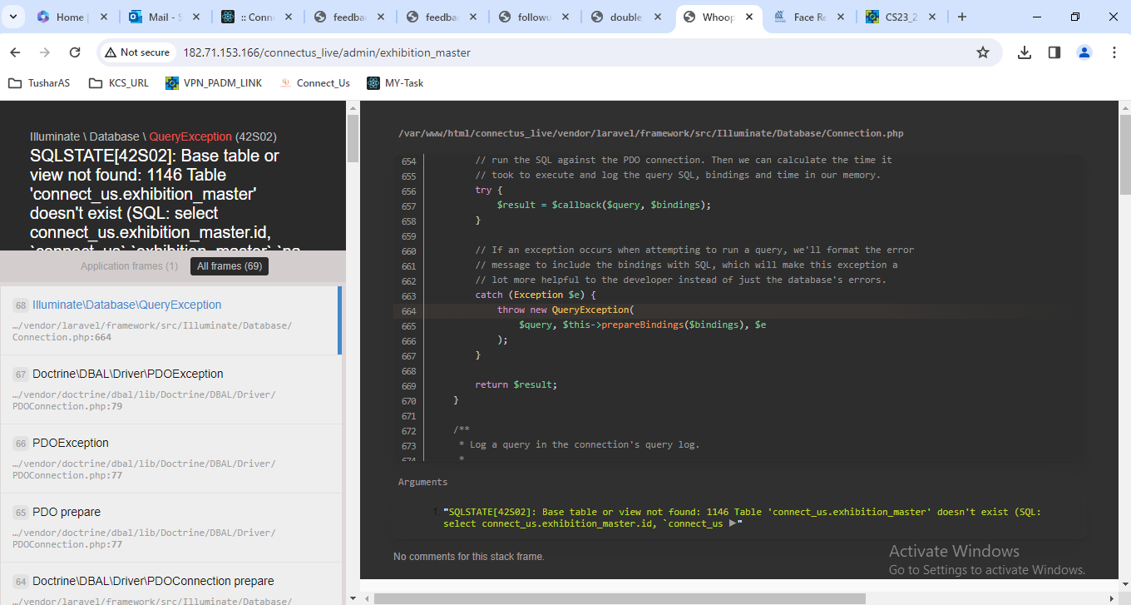Click code line 657 $result = $callback
This screenshot has width=1131, height=605.
coord(605,205)
